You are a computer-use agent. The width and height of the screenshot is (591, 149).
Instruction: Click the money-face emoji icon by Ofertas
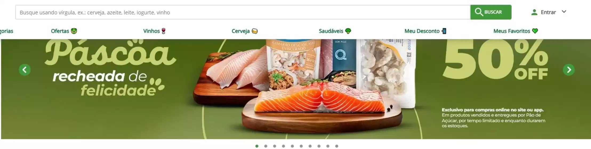[x=74, y=31]
